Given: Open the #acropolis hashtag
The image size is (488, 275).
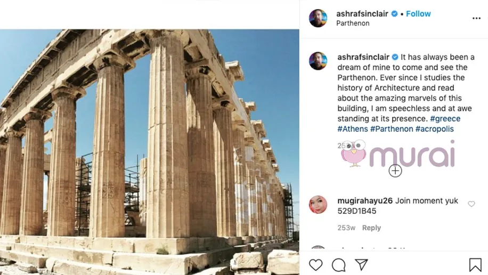Looking at the screenshot, I should 435,129.
